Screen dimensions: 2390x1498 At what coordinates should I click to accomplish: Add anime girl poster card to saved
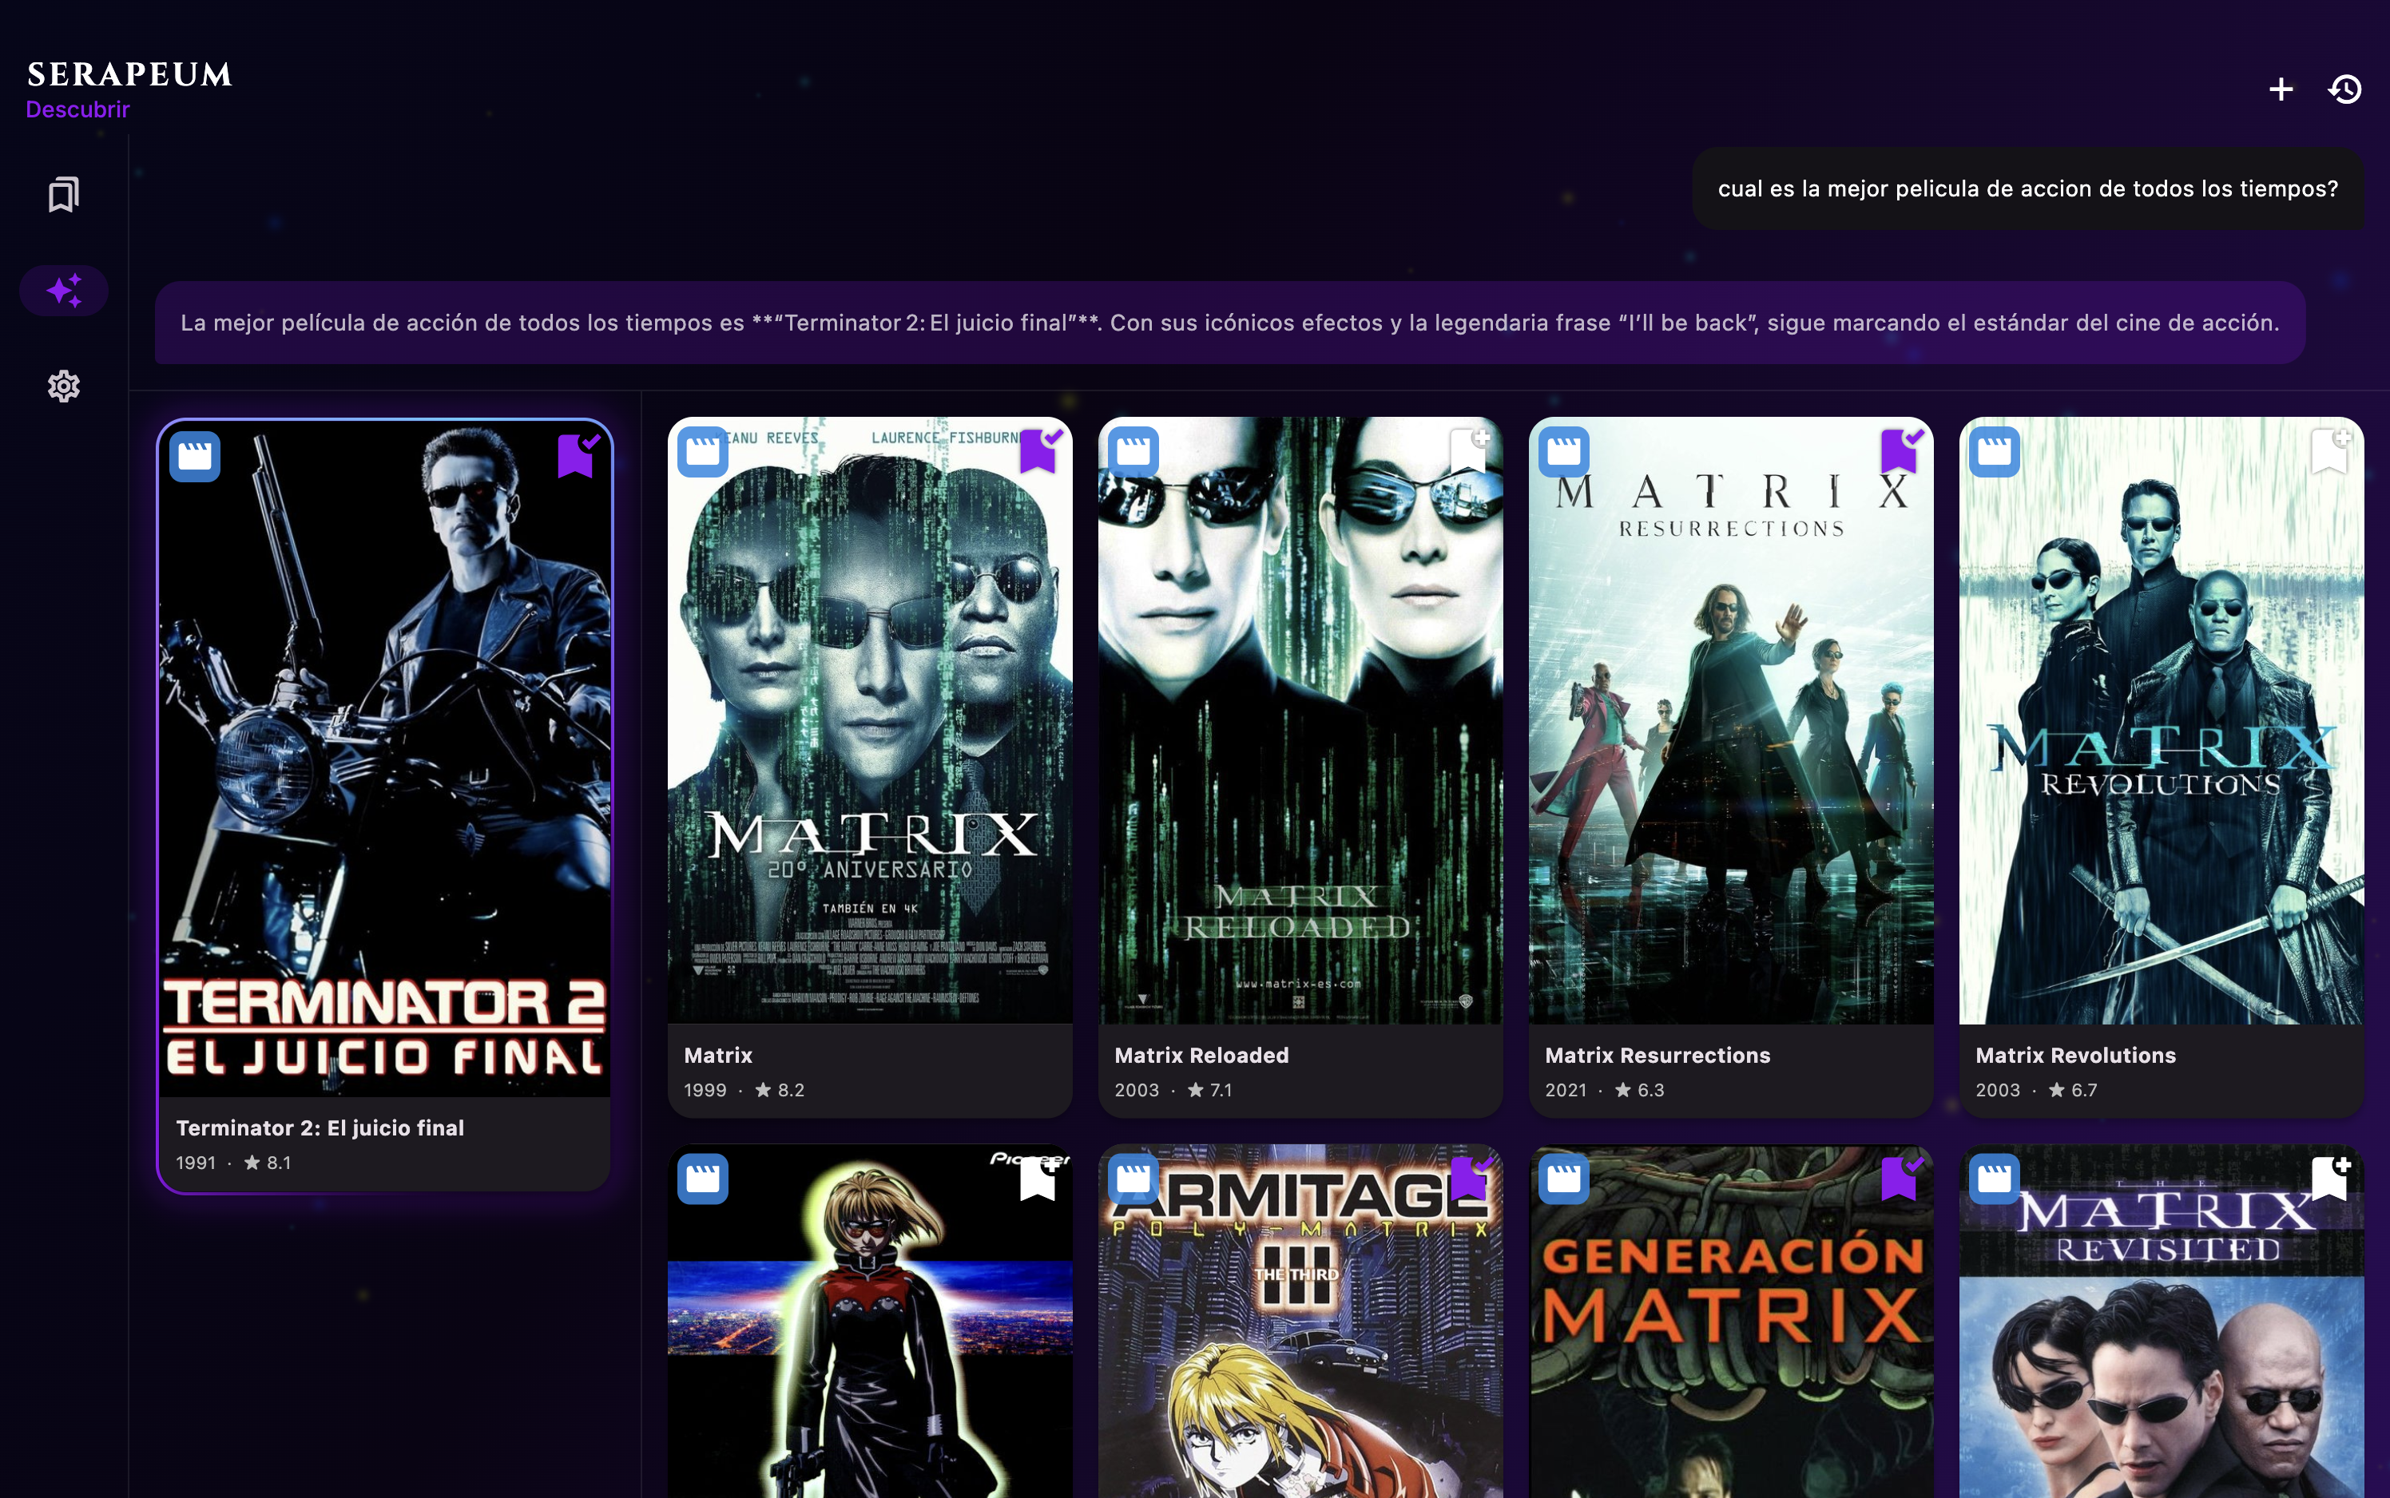(x=1039, y=1178)
